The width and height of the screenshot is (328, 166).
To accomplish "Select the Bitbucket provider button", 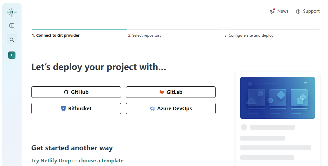I will [76, 108].
